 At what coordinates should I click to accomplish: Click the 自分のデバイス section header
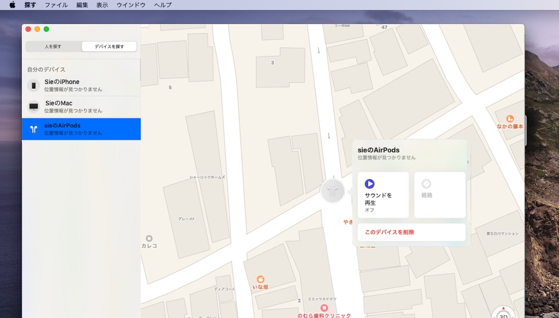click(x=46, y=69)
